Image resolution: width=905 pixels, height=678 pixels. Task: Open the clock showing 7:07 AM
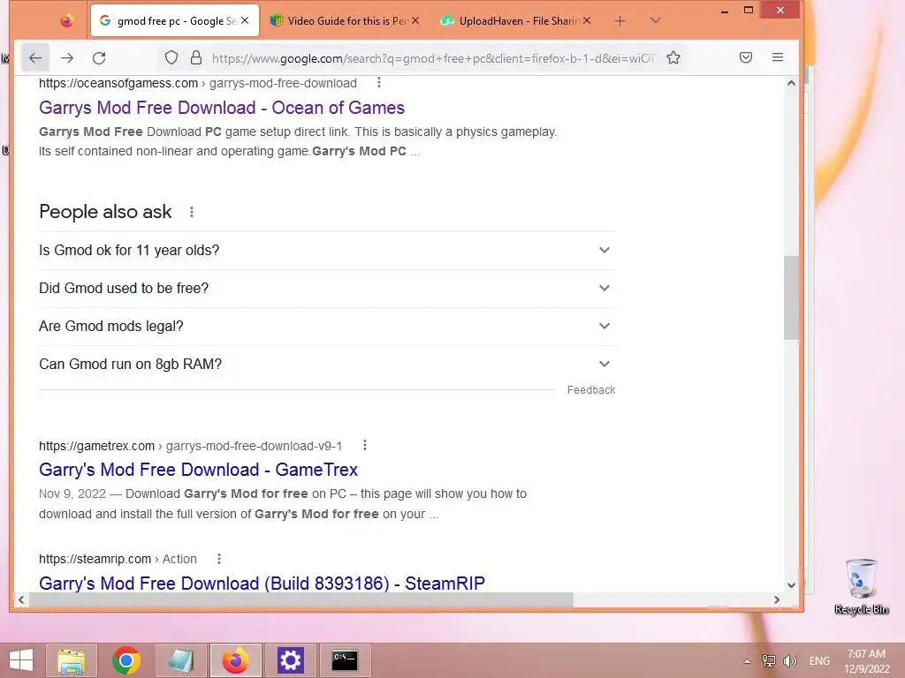click(866, 661)
